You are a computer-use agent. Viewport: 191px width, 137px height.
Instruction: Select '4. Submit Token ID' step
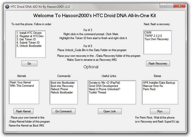pyautogui.click(x=28, y=43)
